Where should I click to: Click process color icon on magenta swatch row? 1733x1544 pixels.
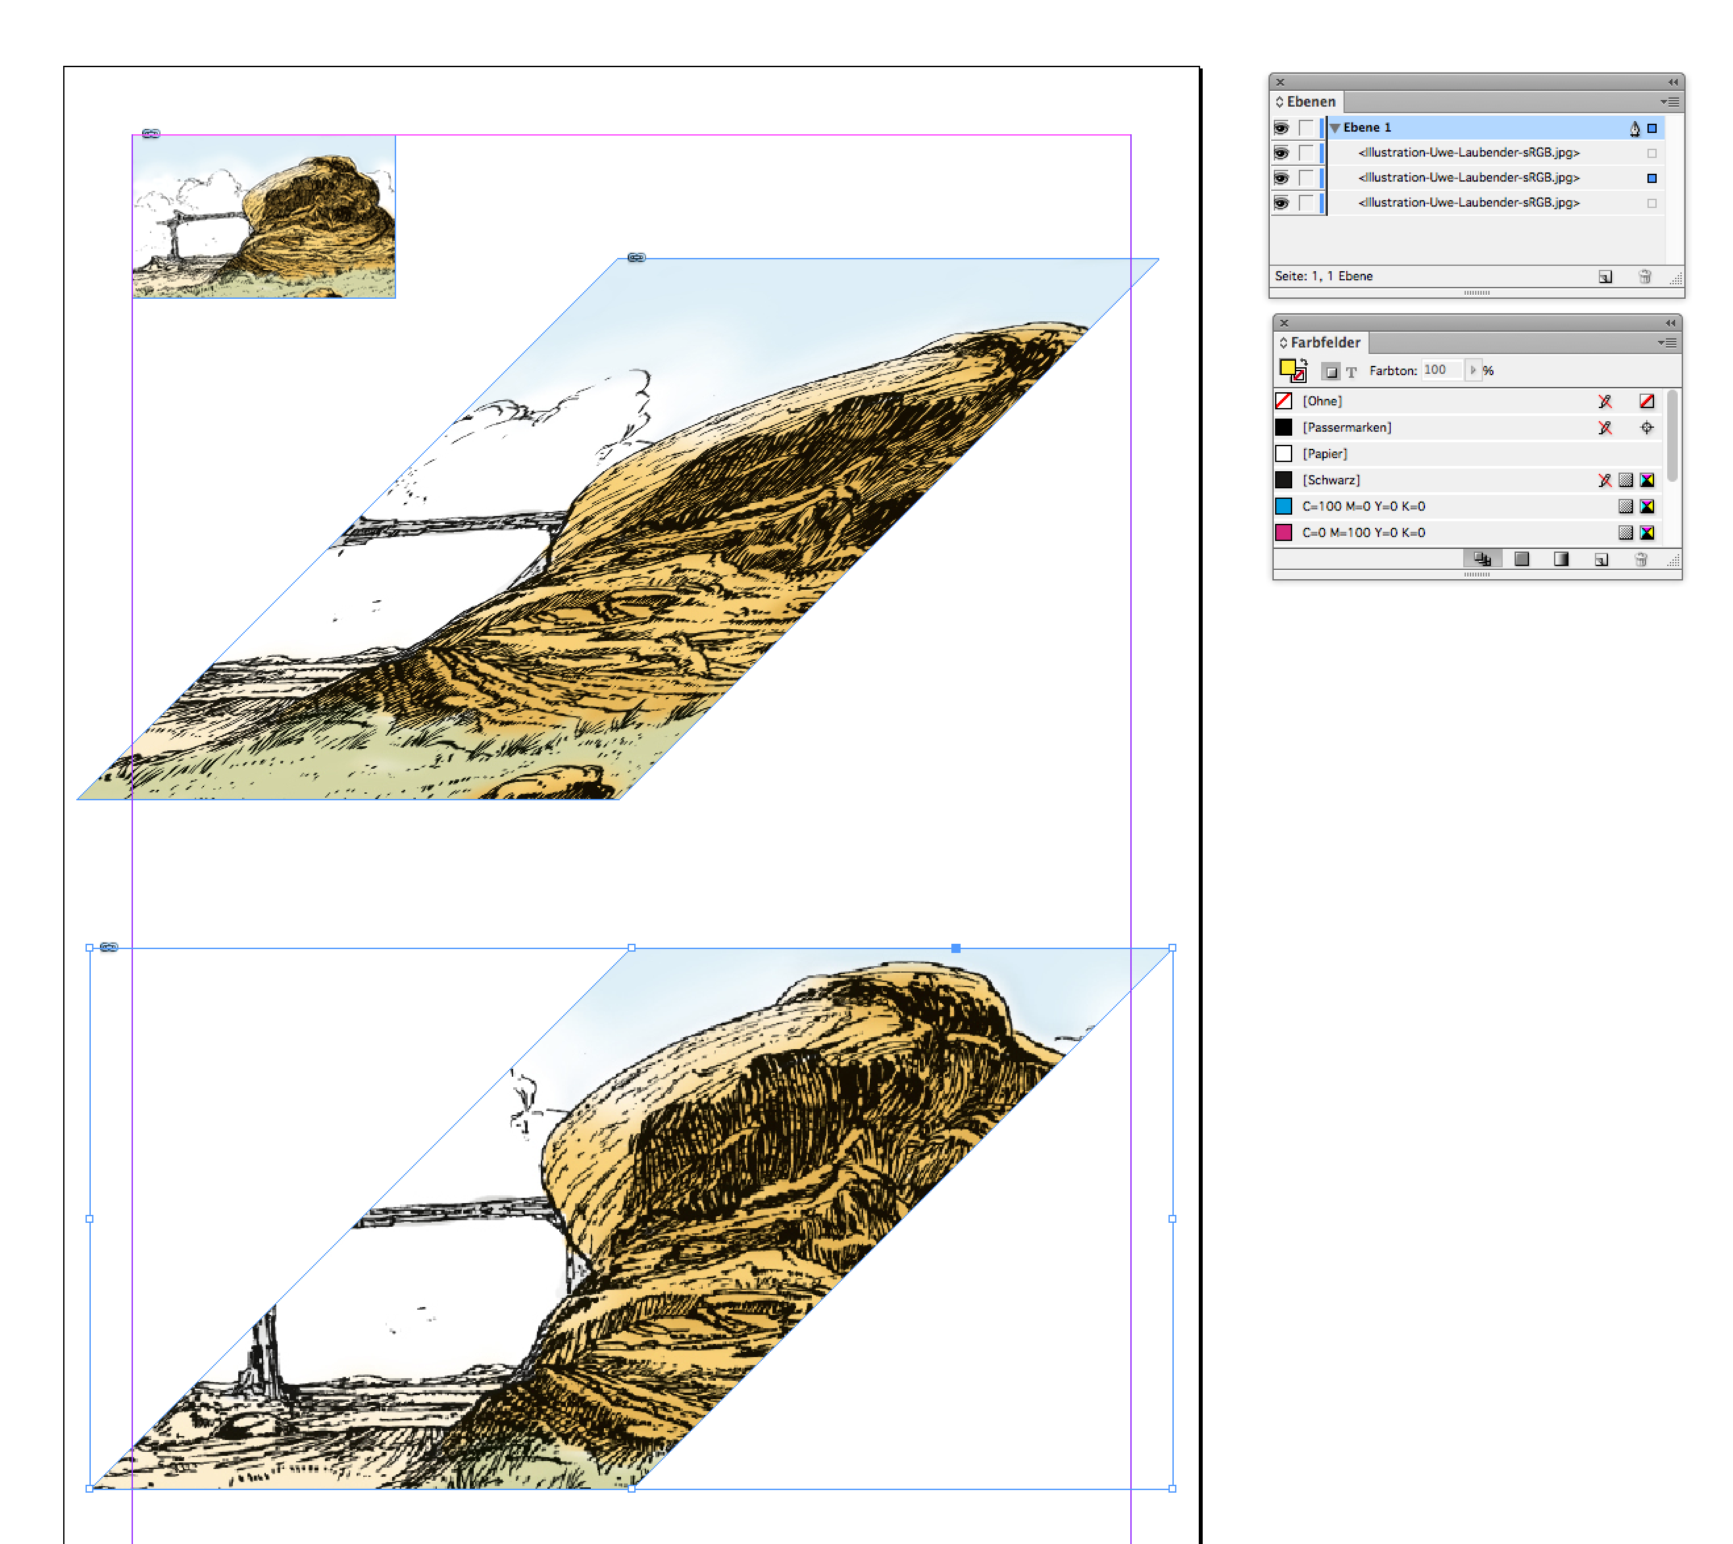pyautogui.click(x=1625, y=532)
